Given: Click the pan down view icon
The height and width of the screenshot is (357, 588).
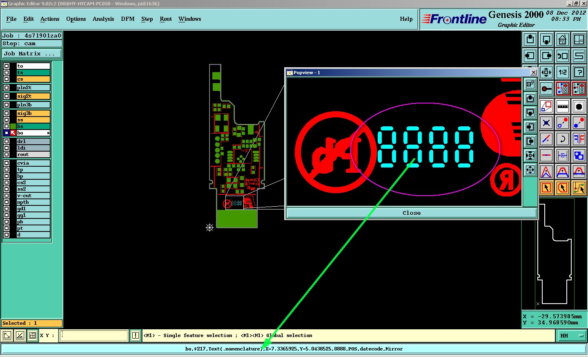Looking at the screenshot, I should tap(546, 40).
